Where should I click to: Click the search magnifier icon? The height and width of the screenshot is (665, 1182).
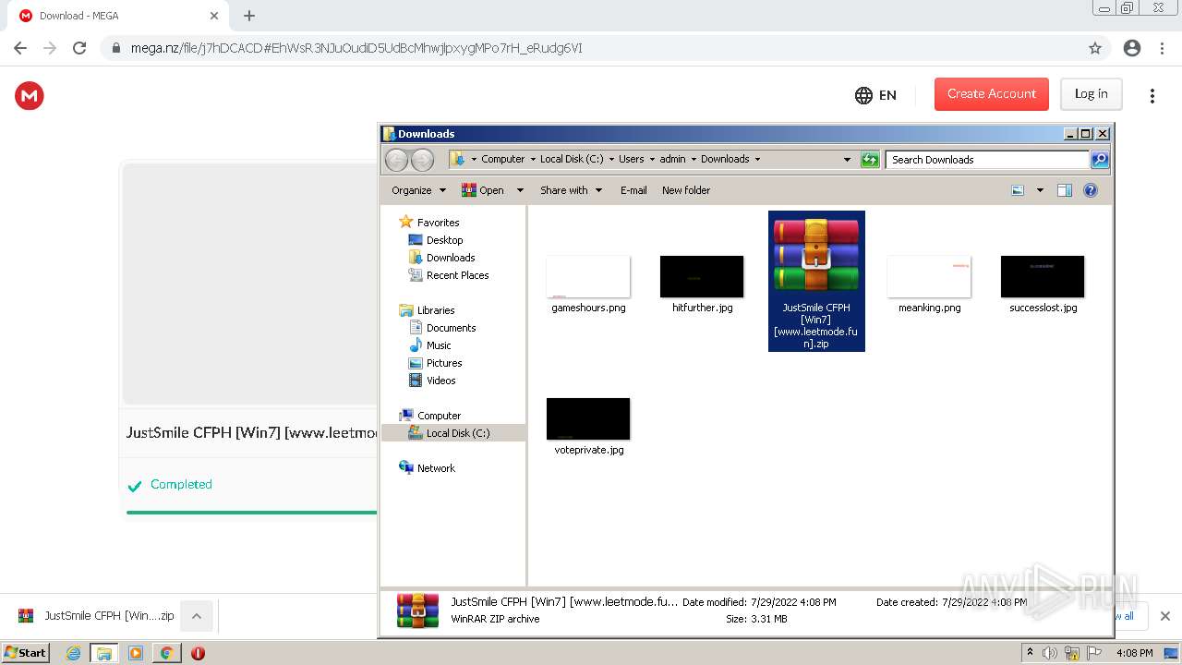tap(1100, 160)
